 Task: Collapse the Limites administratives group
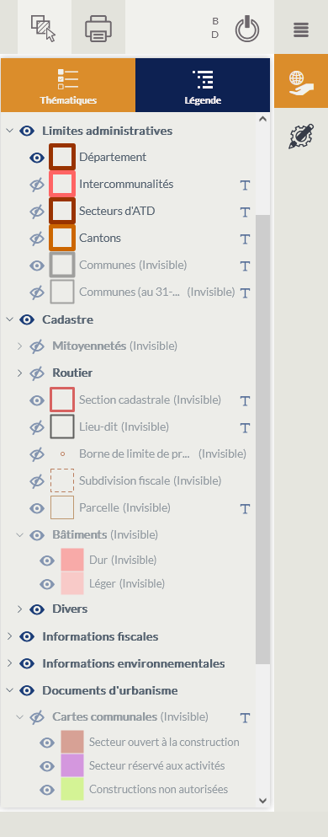(x=9, y=131)
